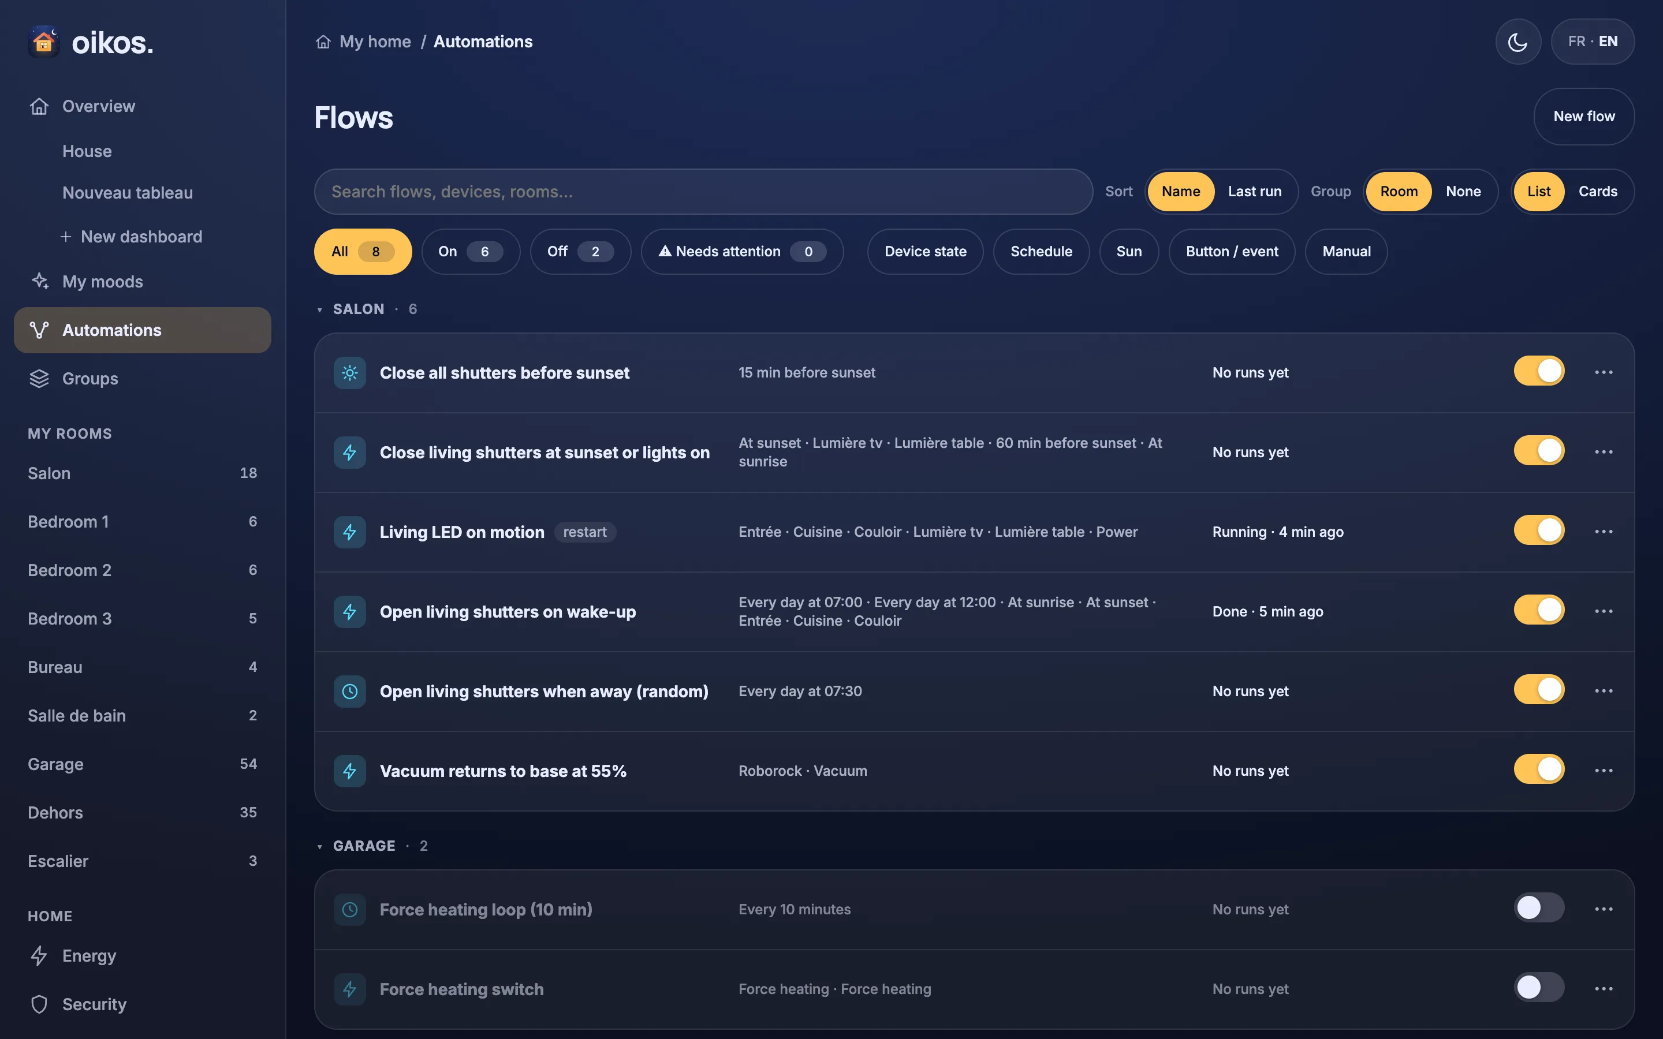
Task: Click the New flow button
Action: tap(1584, 117)
